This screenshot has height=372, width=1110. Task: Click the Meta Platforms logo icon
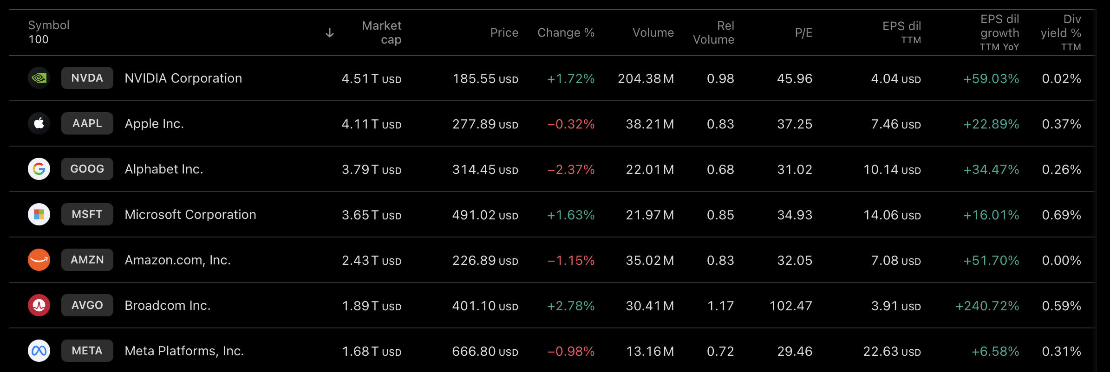[39, 351]
